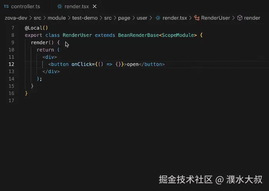Expand chevron after RenderUser breadcrumb

(x=234, y=18)
